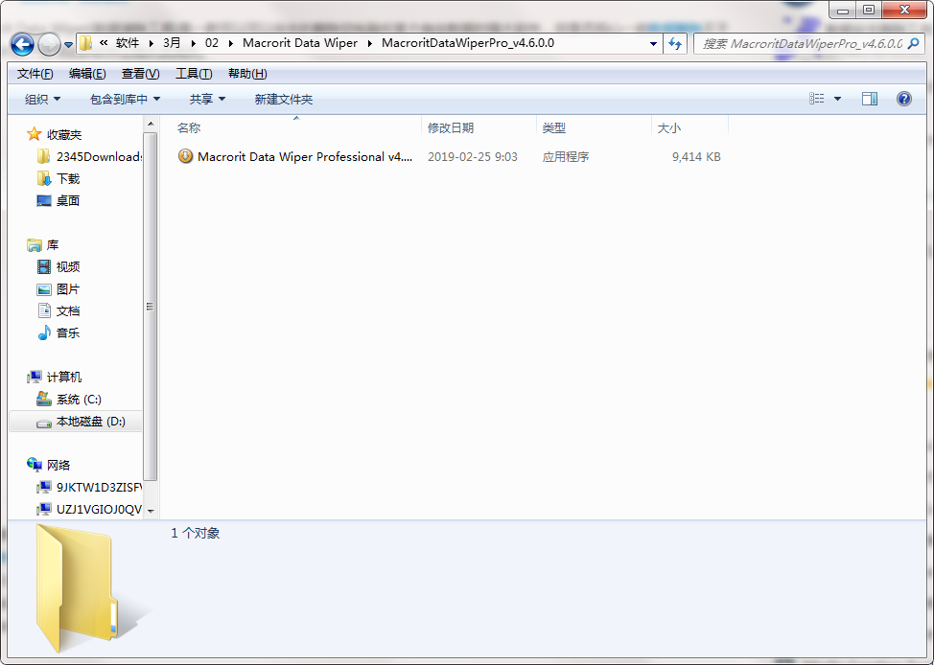Click 02 in the address path
This screenshot has height=665, width=934.
[212, 43]
